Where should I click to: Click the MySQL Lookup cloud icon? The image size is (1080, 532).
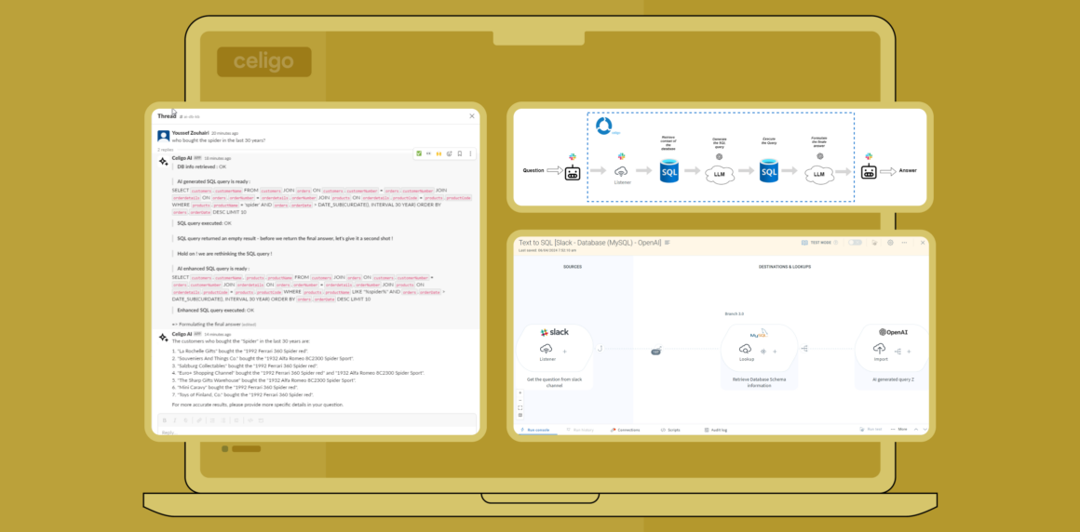(745, 350)
